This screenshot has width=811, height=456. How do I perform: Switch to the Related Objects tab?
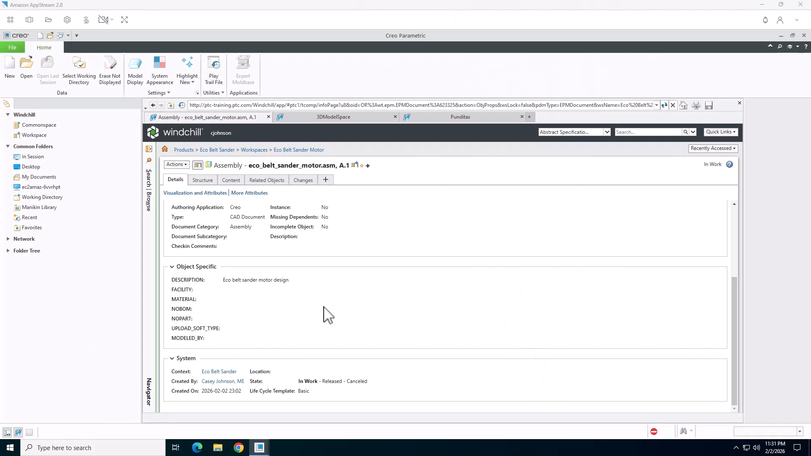pyautogui.click(x=267, y=180)
